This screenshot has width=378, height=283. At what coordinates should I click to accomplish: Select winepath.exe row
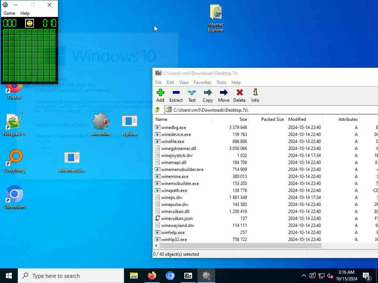pos(265,191)
